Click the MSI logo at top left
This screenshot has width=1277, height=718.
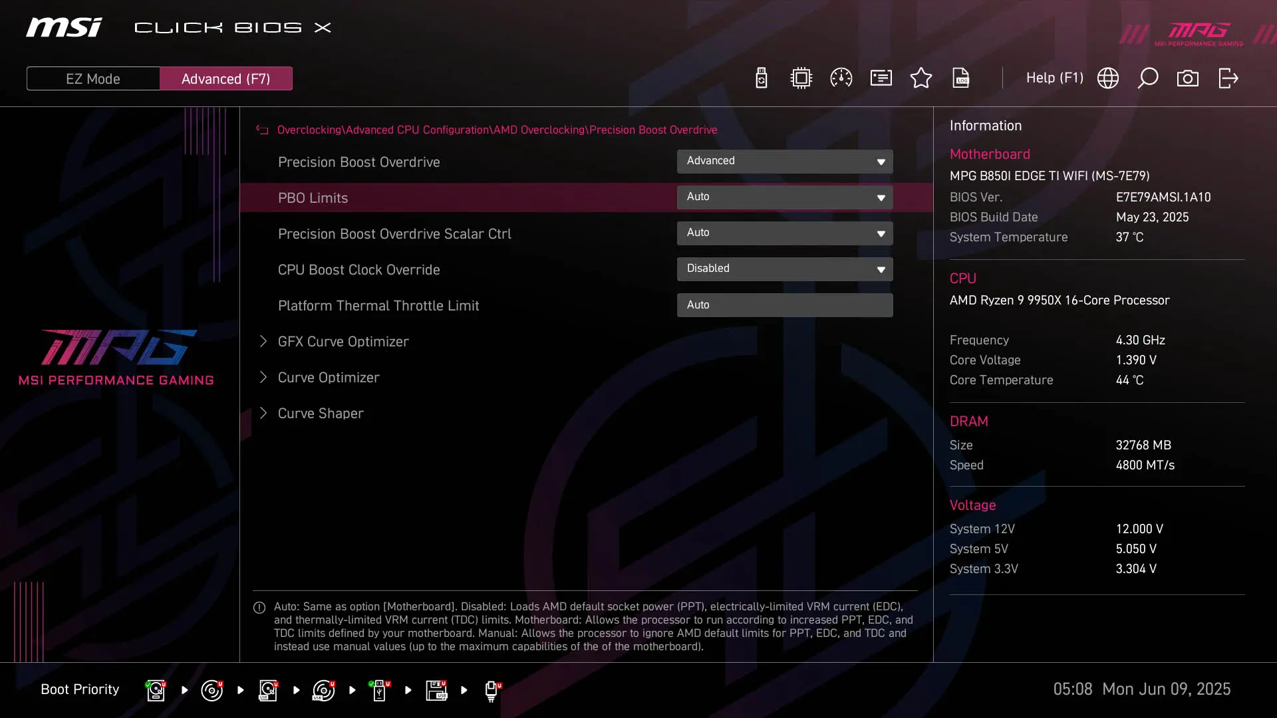(x=65, y=27)
